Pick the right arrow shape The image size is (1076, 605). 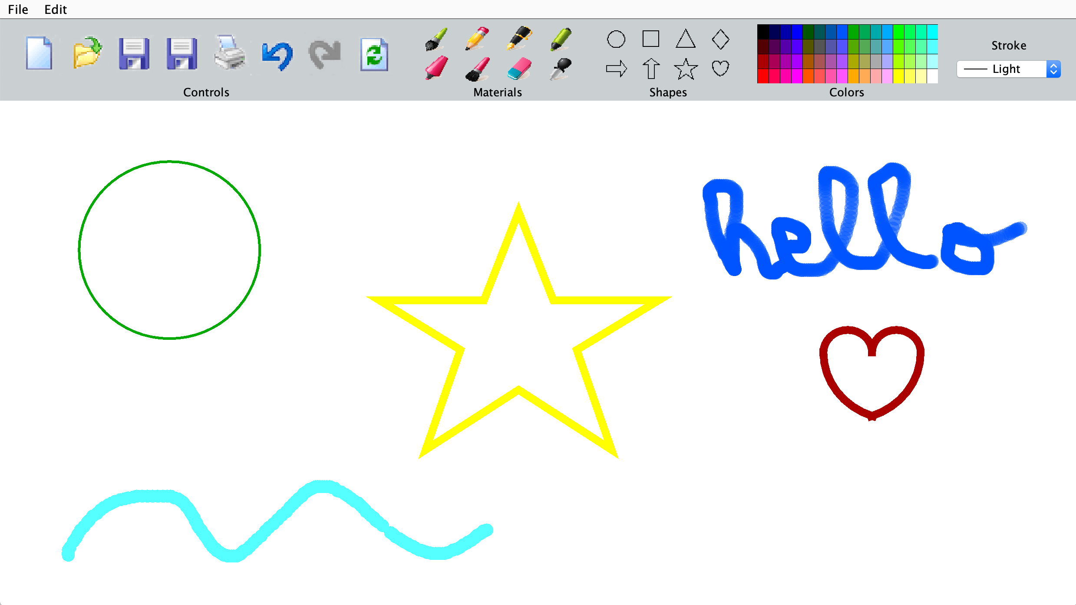click(616, 69)
